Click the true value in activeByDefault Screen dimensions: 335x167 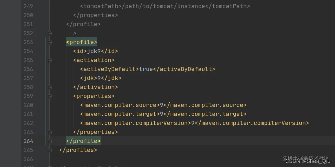point(146,69)
